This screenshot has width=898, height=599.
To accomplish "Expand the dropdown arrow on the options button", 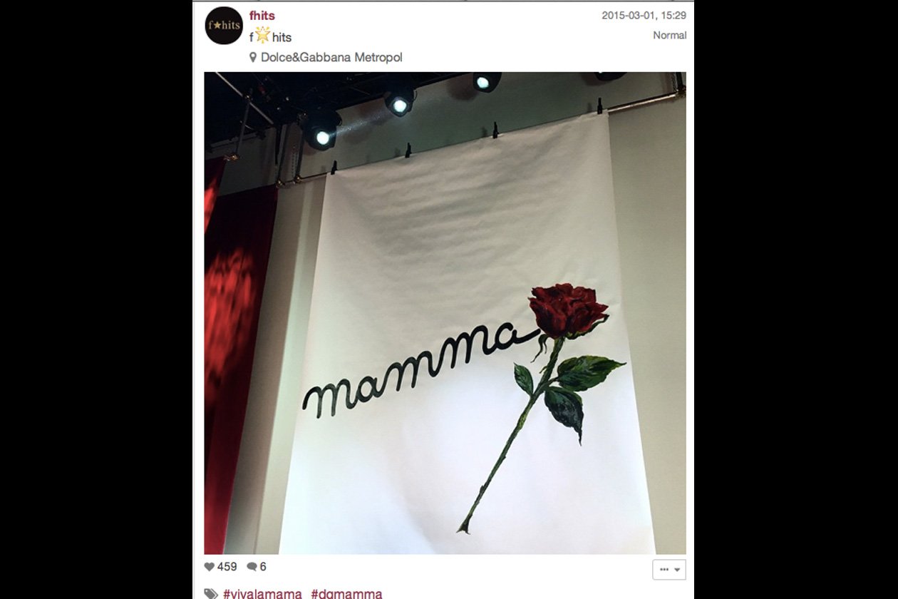I will (x=677, y=570).
